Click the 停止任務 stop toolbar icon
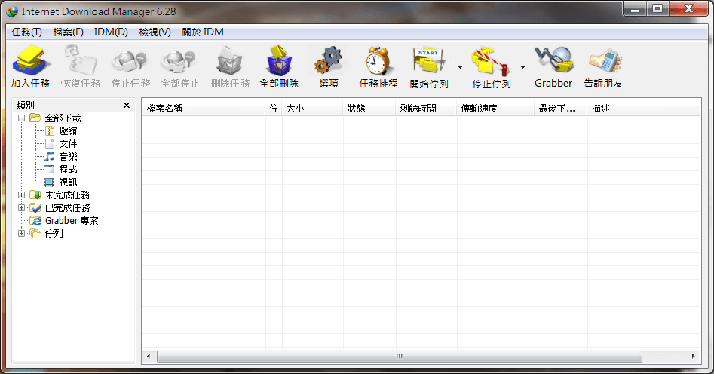The height and width of the screenshot is (374, 714). click(130, 60)
